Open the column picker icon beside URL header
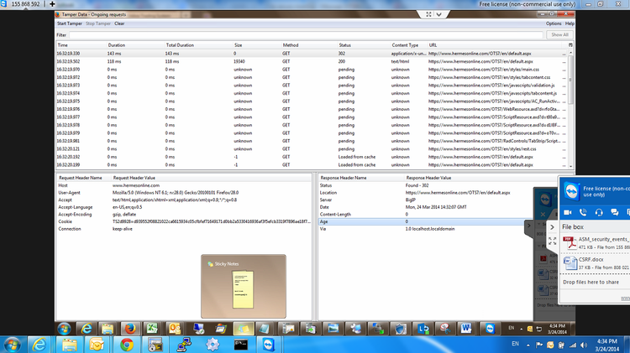 click(570, 45)
